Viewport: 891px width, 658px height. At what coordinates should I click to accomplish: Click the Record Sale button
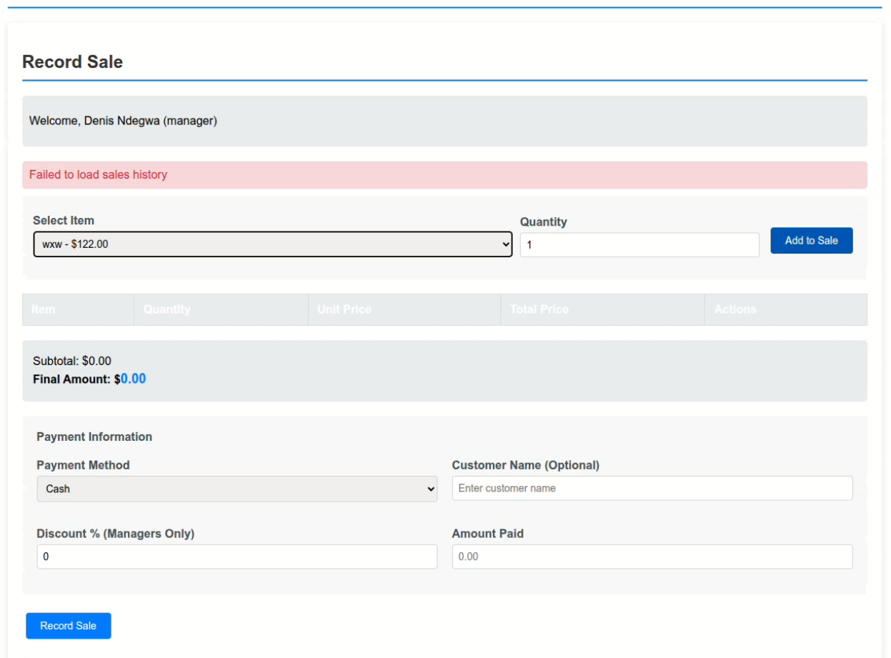(69, 626)
